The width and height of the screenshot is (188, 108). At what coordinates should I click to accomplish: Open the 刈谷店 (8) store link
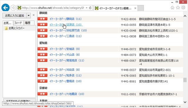click(65, 70)
